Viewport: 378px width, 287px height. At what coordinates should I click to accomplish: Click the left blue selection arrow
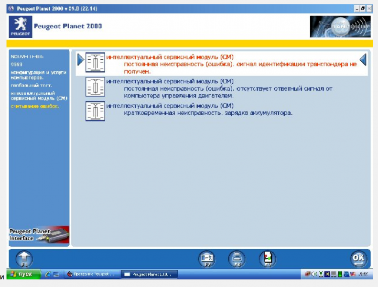(x=80, y=59)
